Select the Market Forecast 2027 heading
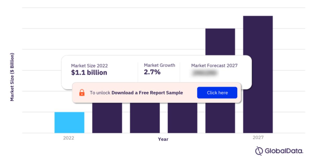This screenshot has height=156, width=313. [x=214, y=66]
